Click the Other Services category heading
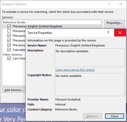Screen dimensions: 127x122 click(x=12, y=55)
